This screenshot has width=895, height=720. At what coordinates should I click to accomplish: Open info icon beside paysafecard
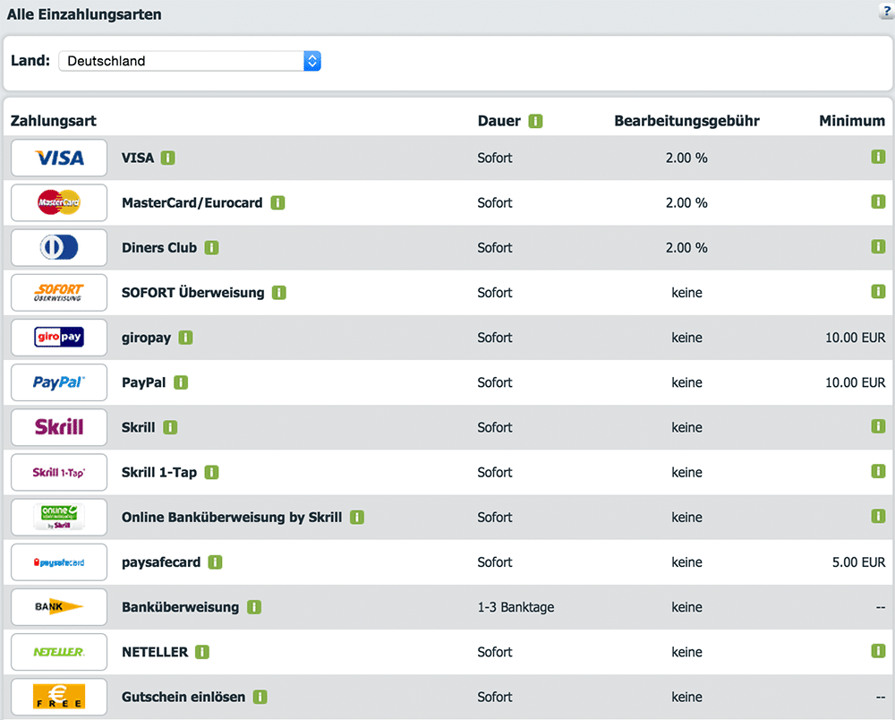215,562
